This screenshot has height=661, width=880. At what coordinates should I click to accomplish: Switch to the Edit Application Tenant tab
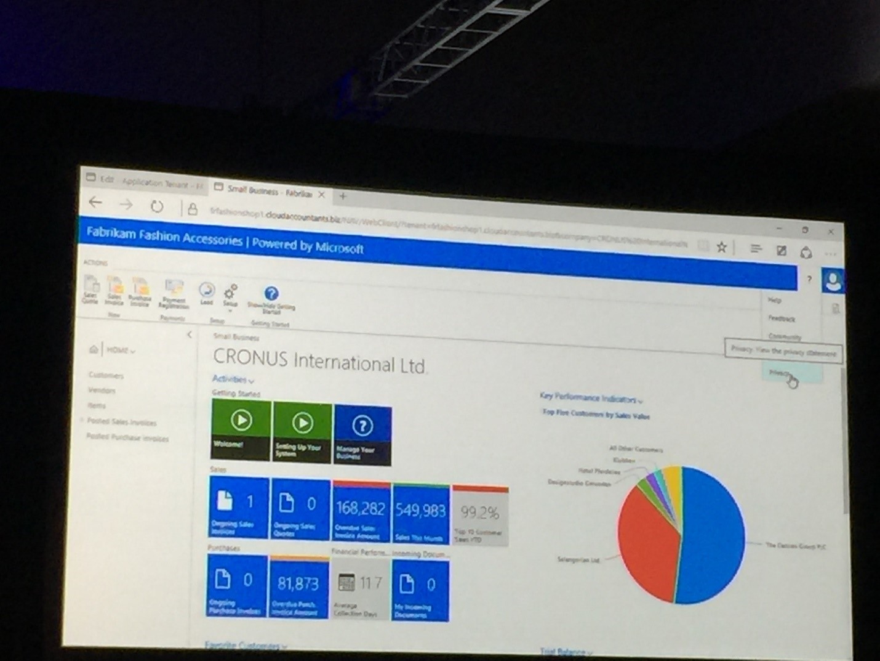[x=145, y=181]
